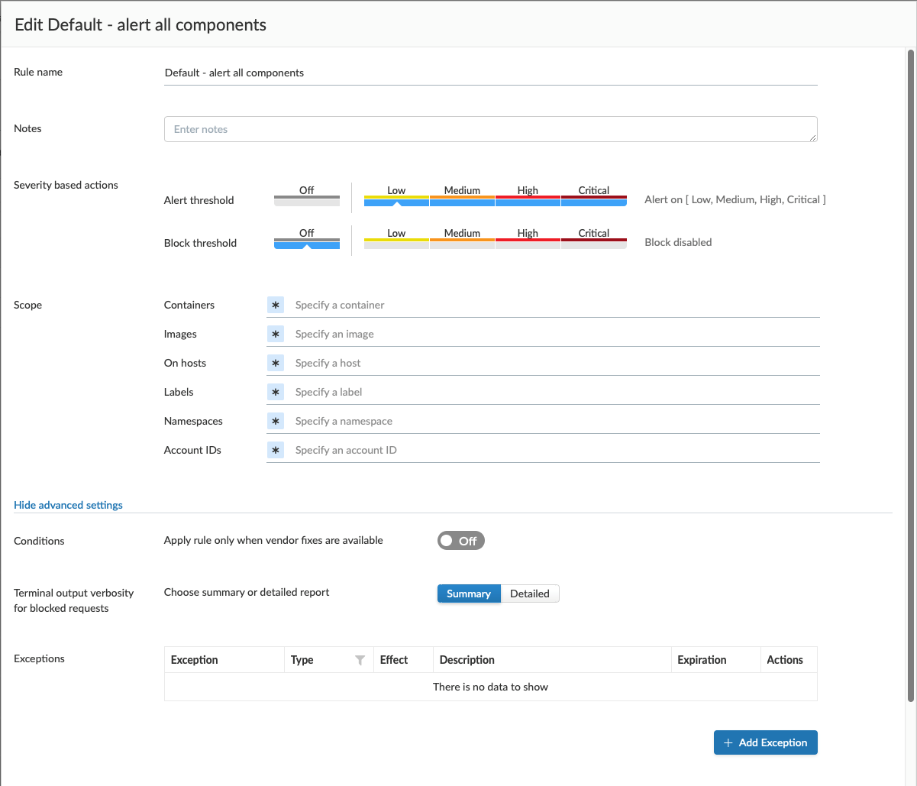Click into the Notes text field
This screenshot has height=786, width=917.
click(490, 129)
